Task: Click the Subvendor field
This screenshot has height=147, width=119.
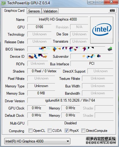Action: coord(92,56)
